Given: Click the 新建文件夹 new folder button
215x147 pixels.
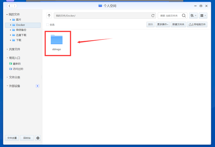Looking at the screenshot, I should click(178, 24).
